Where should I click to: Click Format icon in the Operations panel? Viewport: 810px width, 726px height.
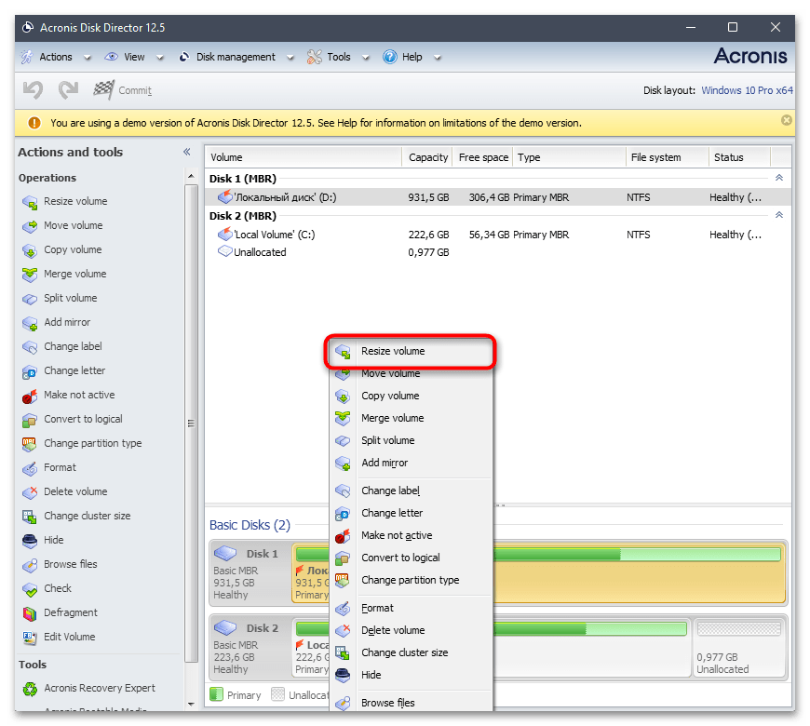29,468
